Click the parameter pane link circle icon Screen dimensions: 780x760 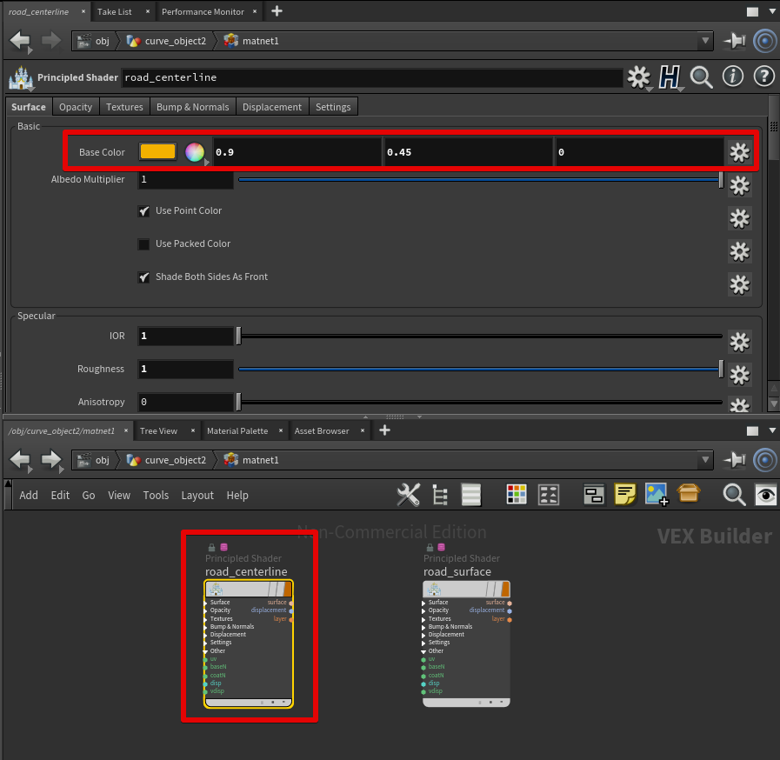click(765, 41)
